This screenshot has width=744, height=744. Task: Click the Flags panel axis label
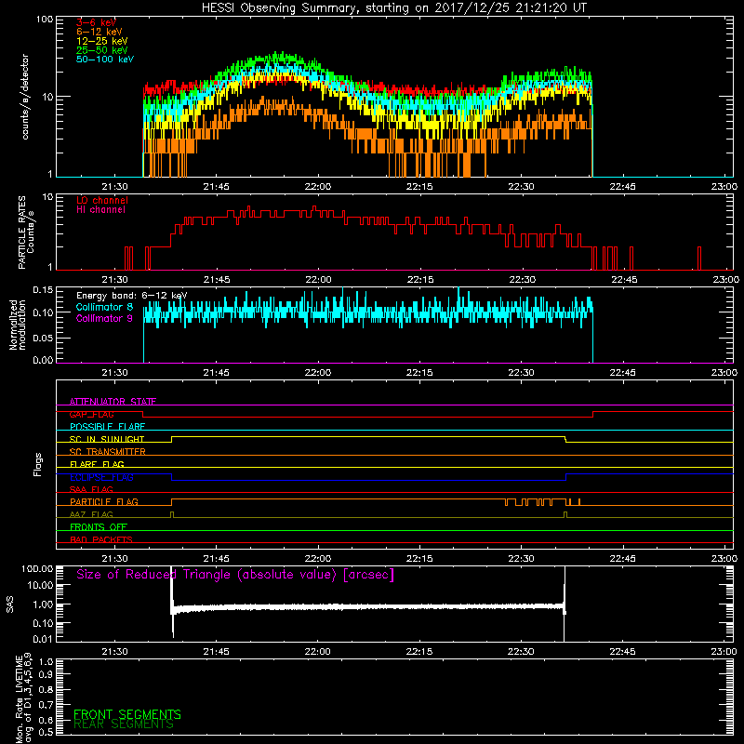click(37, 464)
